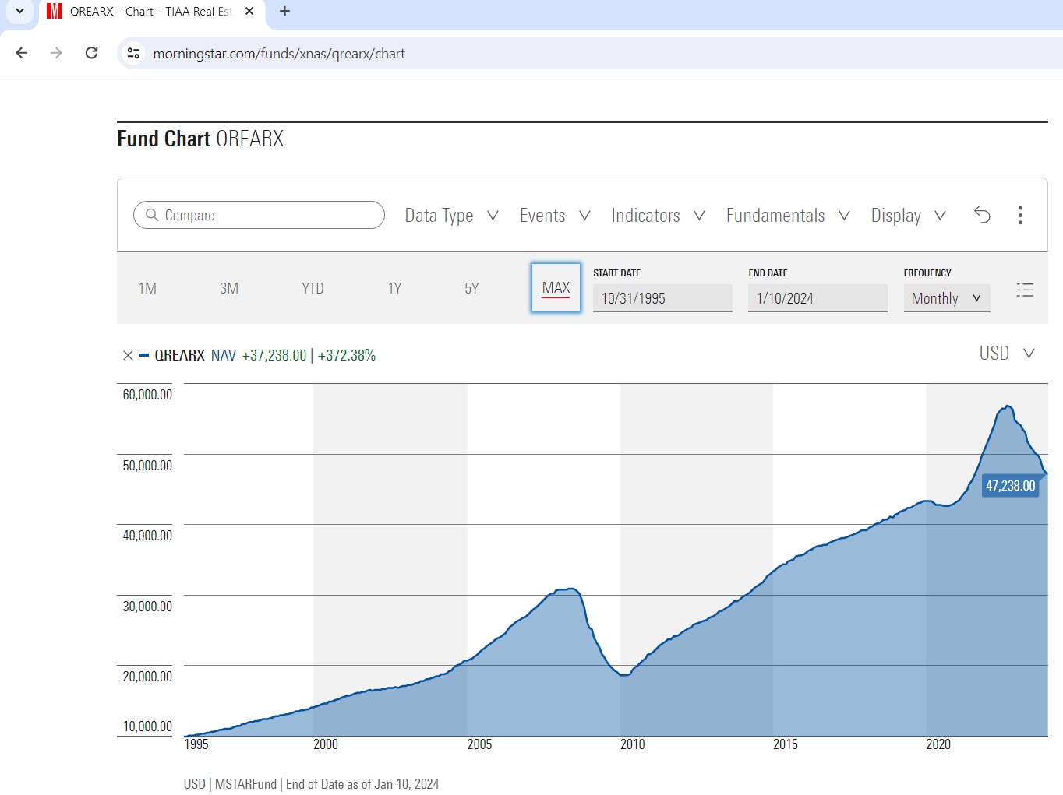Screen dimensions: 1063x795
Task: Open site information icon in address bar
Action: point(134,53)
